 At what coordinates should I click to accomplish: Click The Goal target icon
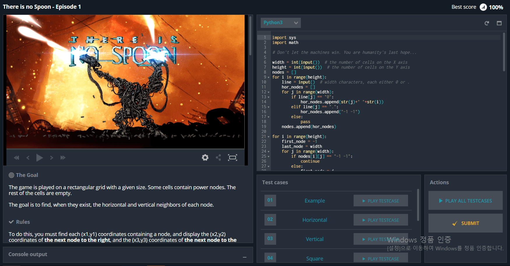[11, 175]
